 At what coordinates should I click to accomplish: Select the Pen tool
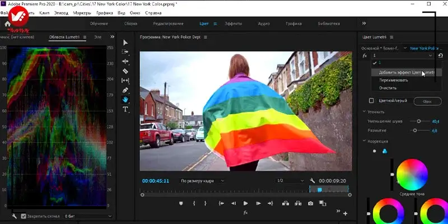[125, 90]
